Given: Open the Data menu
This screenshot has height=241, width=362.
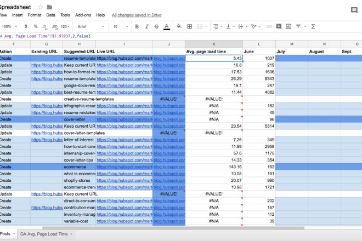Looking at the screenshot, I should (x=50, y=15).
